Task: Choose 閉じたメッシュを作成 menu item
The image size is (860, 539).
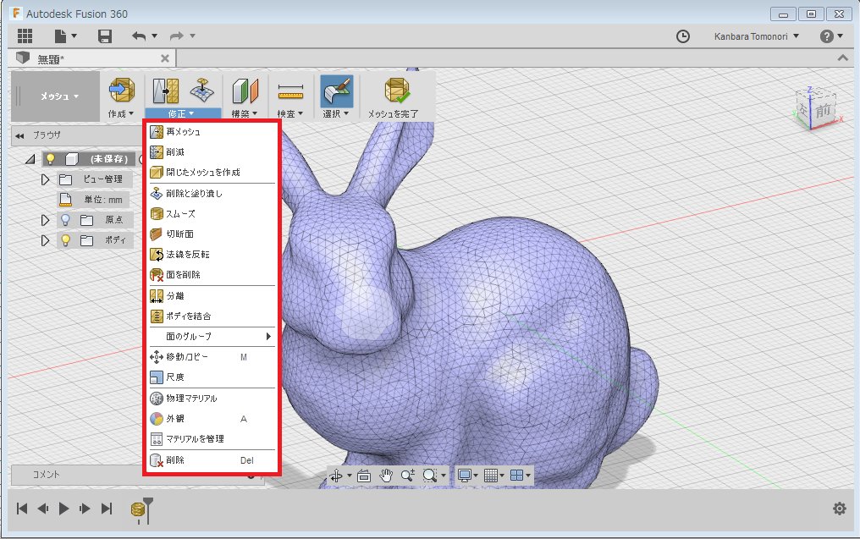Action: (x=212, y=172)
